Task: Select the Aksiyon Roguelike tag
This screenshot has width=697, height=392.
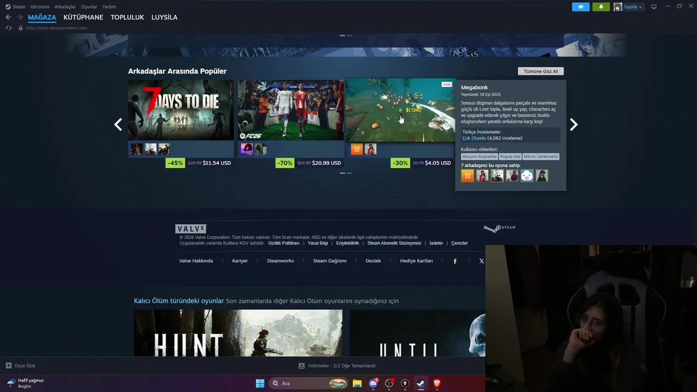Action: point(479,157)
